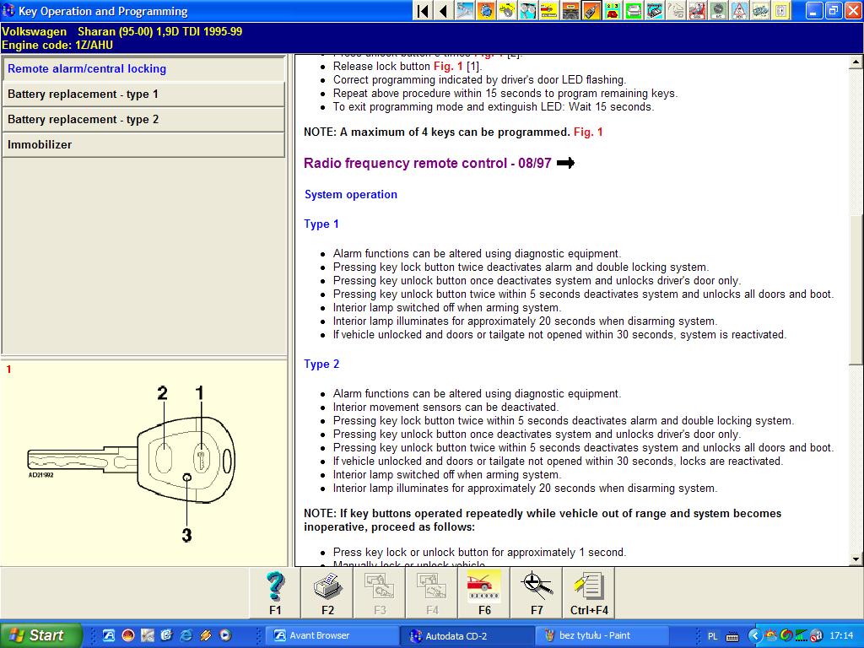This screenshot has height=648, width=864.
Task: Open the Immobilizer section
Action: (x=143, y=145)
